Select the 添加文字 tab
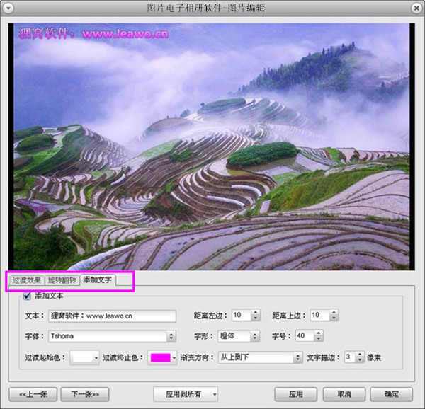The width and height of the screenshot is (425, 409). pyautogui.click(x=97, y=280)
